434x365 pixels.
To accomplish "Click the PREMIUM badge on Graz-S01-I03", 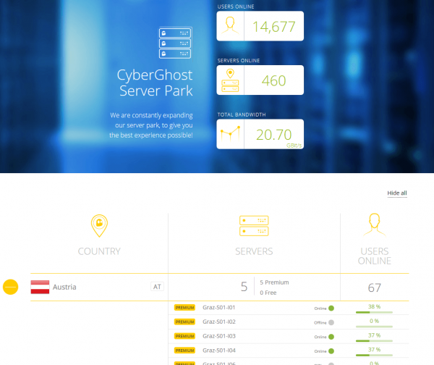I will pos(184,336).
